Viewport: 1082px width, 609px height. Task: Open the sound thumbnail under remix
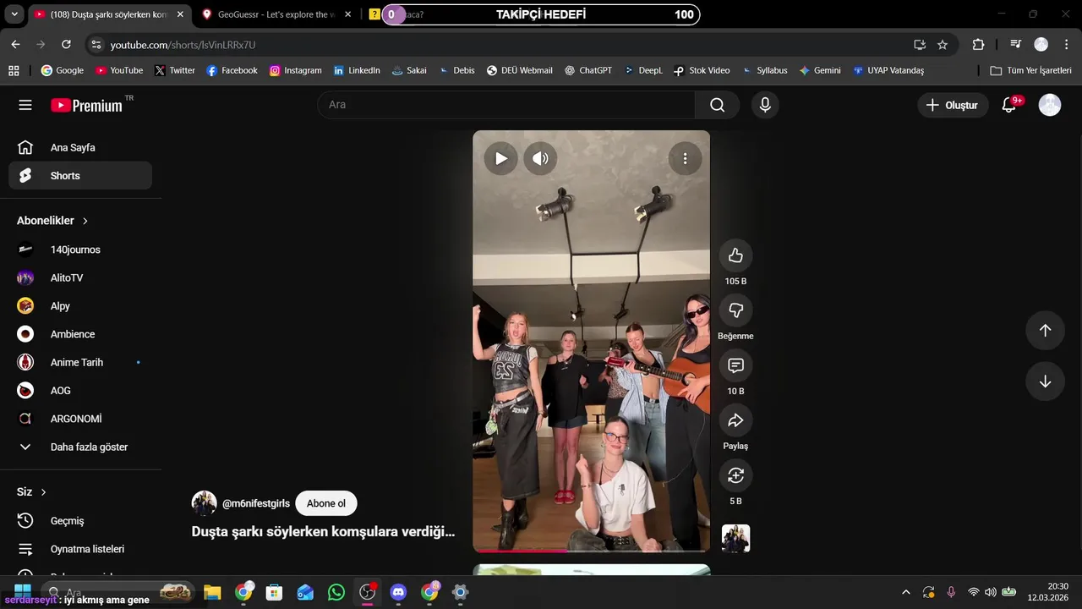pos(735,538)
